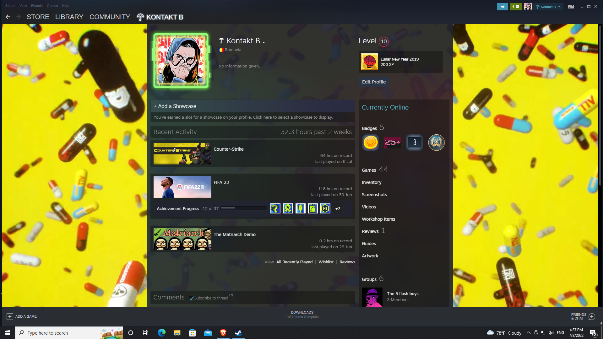Open the Workshop Items link
Screen dimensions: 603x339
378,219
